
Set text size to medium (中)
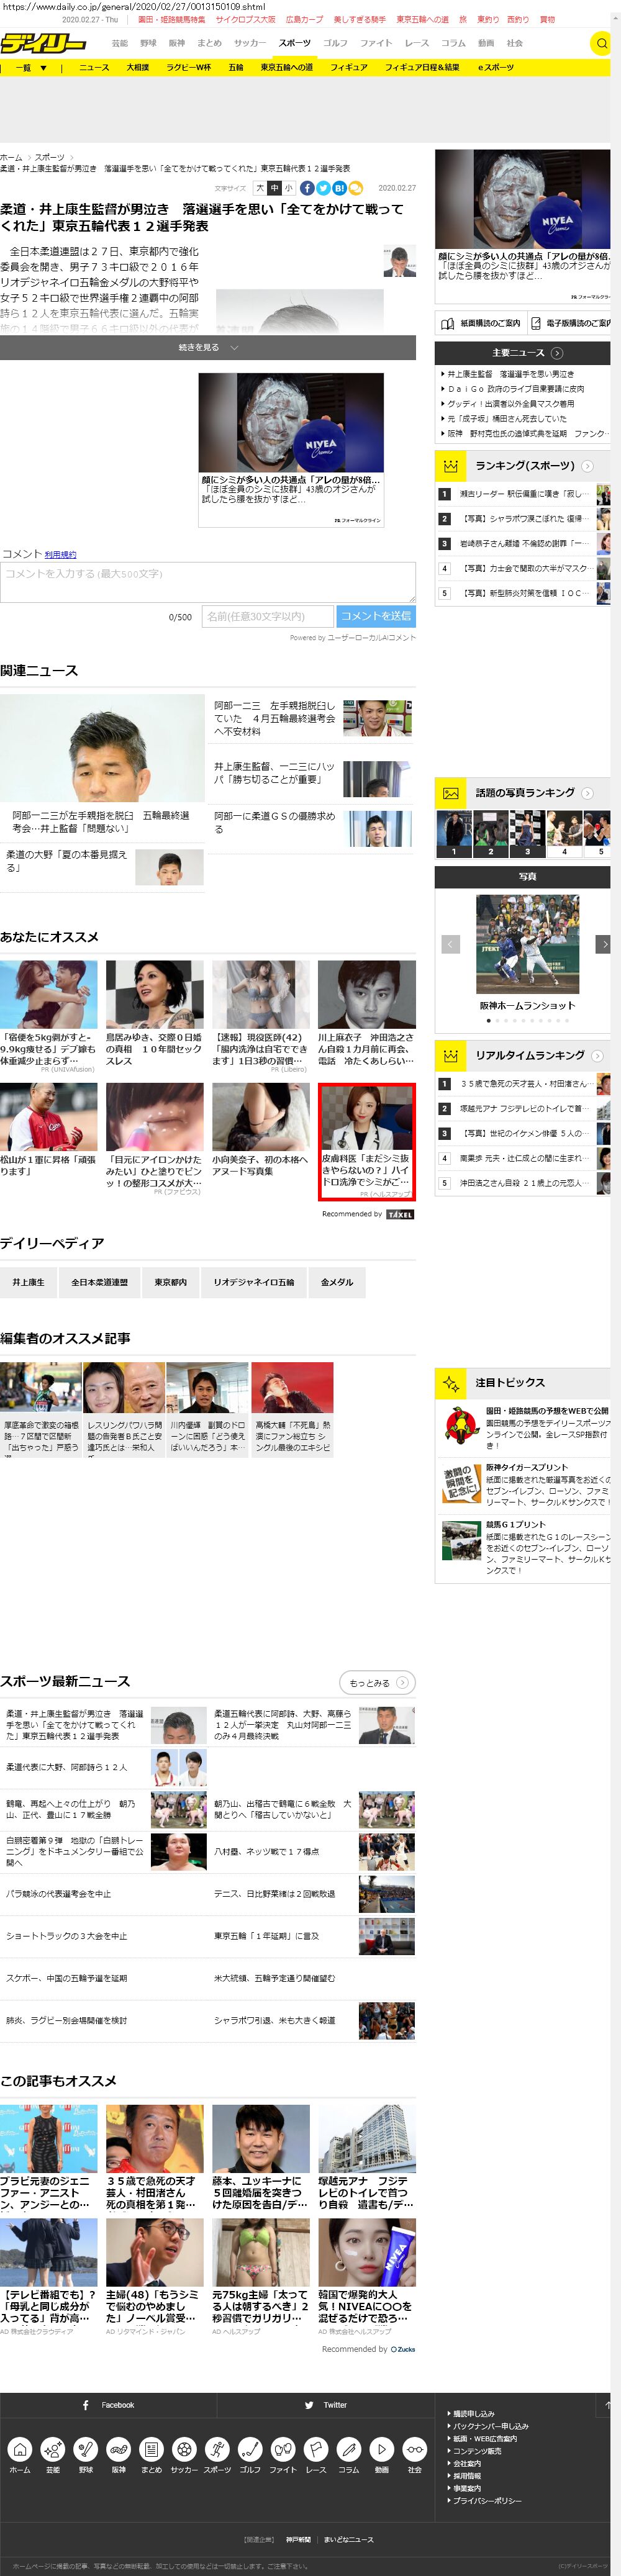point(274,188)
